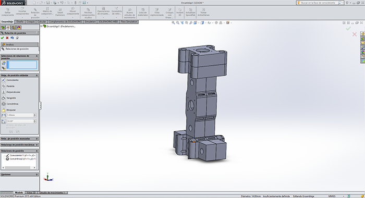Click the undo arrow in mate panel
The image size is (365, 198).
tap(12, 38)
